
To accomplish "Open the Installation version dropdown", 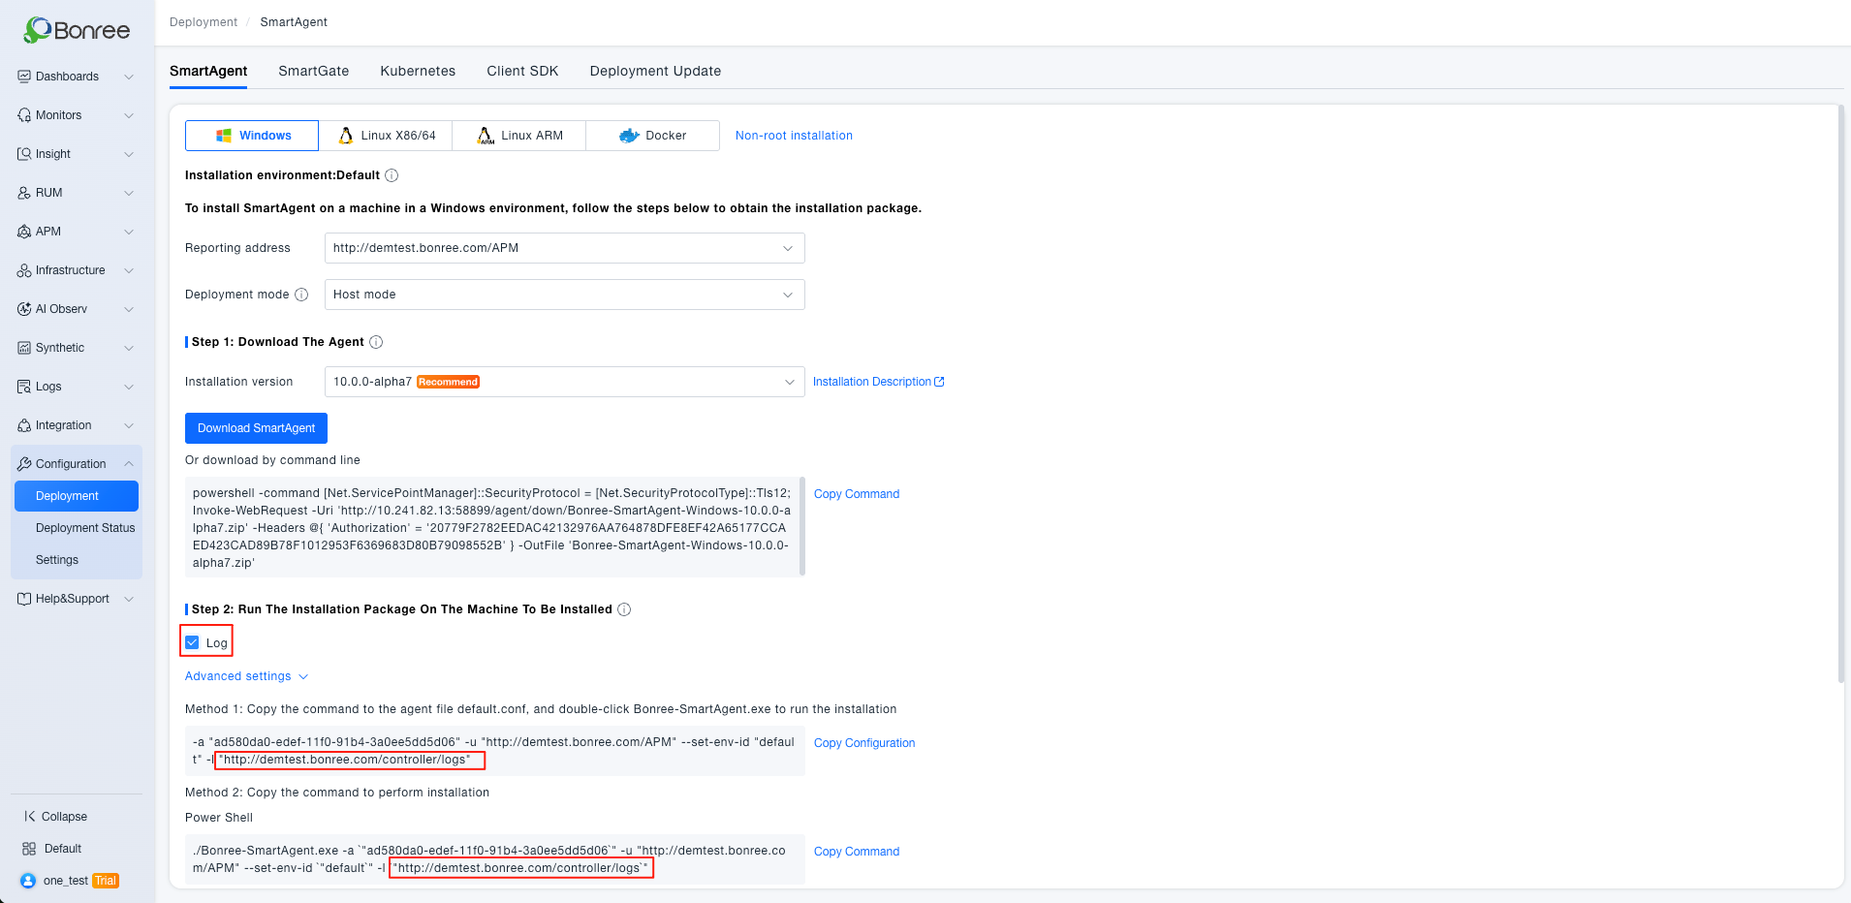I will point(564,382).
